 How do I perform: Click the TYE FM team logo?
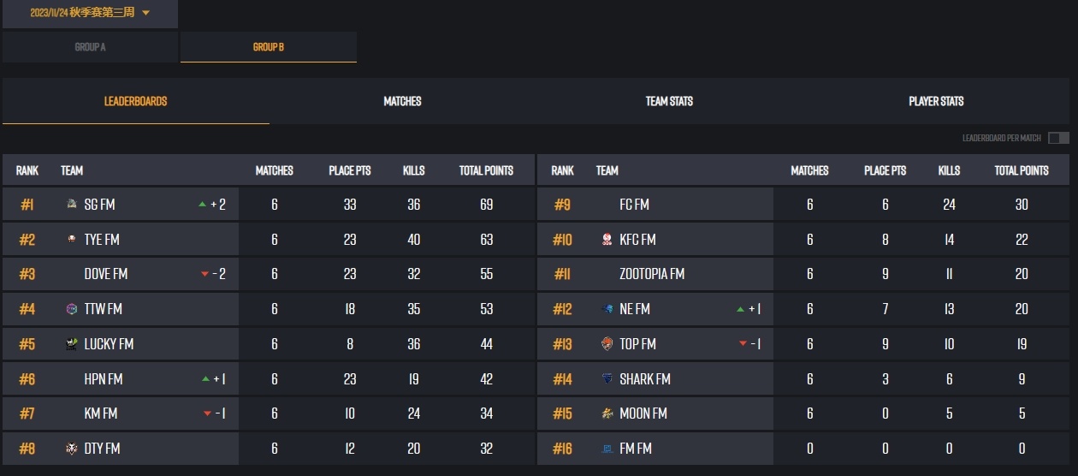pyautogui.click(x=72, y=240)
